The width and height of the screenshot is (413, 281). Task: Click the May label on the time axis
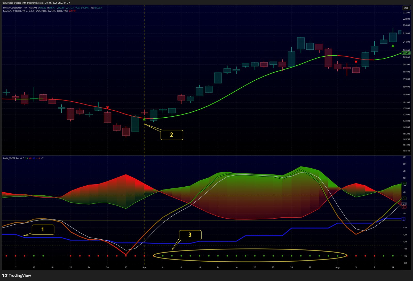[x=337, y=268]
